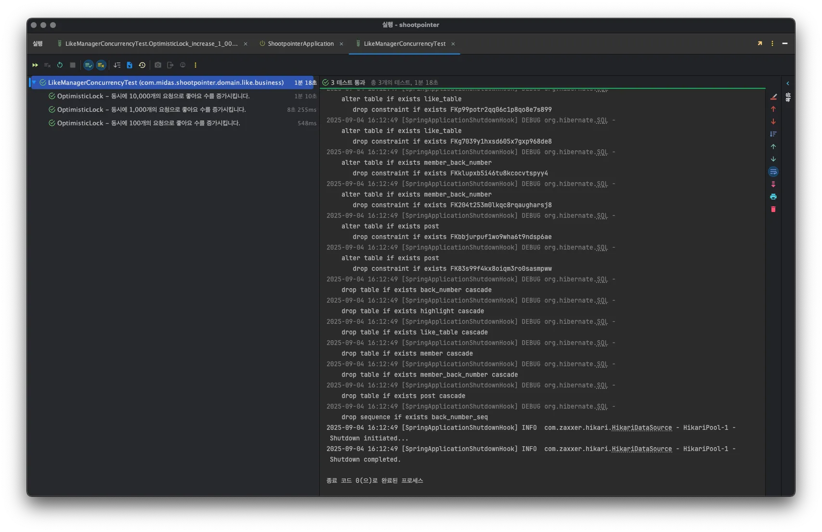Stop the running process
This screenshot has width=822, height=532.
73,65
